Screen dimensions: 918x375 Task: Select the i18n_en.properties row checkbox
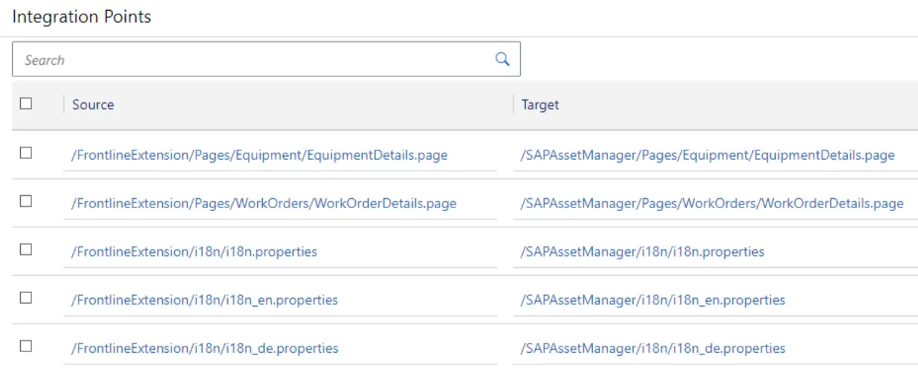26,298
